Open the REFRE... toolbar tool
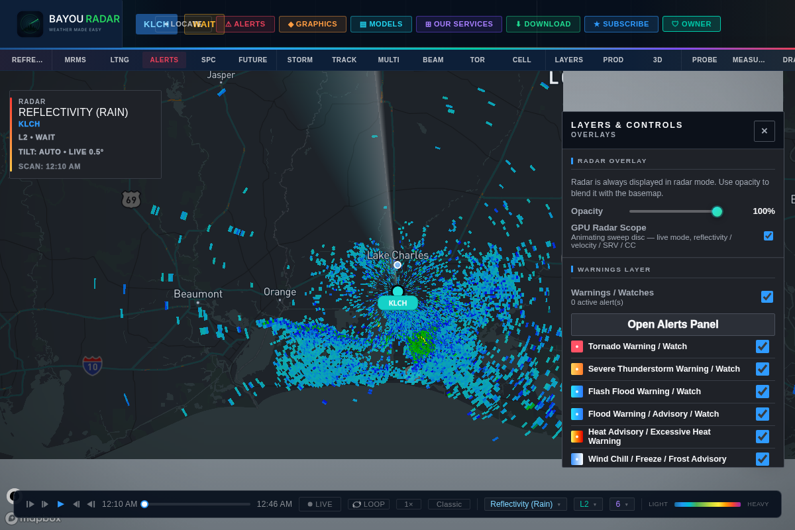This screenshot has width=795, height=530. click(27, 60)
